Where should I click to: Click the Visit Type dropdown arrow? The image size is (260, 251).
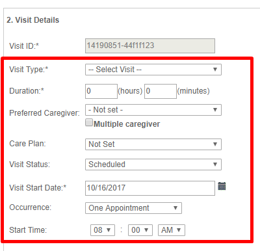pos(215,70)
